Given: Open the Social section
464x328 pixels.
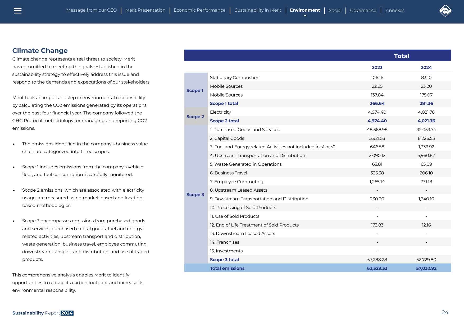Looking at the screenshot, I should tap(335, 11).
